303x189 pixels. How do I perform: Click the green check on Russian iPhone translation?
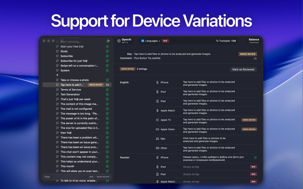click(255, 158)
